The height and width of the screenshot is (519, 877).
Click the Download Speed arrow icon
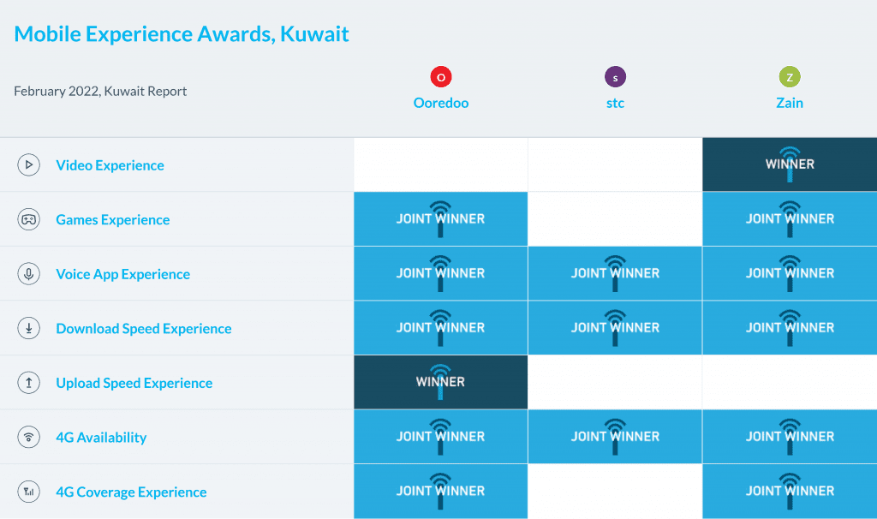[x=29, y=329]
